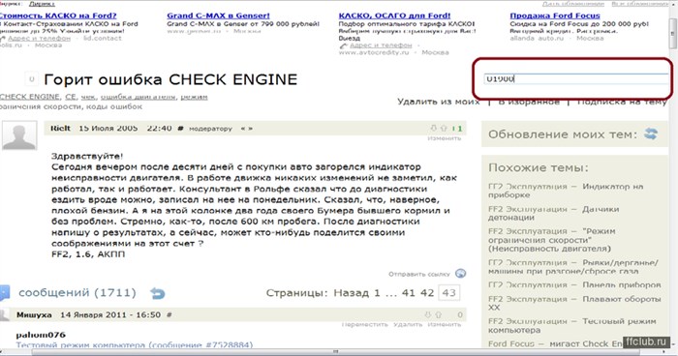Screen dimensions: 678x356
Task: Click Изменить under Мишуха's post
Action: pyautogui.click(x=444, y=324)
